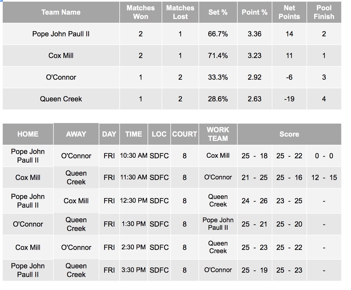
Task: Select the 24 - 26 set score
Action: click(254, 201)
